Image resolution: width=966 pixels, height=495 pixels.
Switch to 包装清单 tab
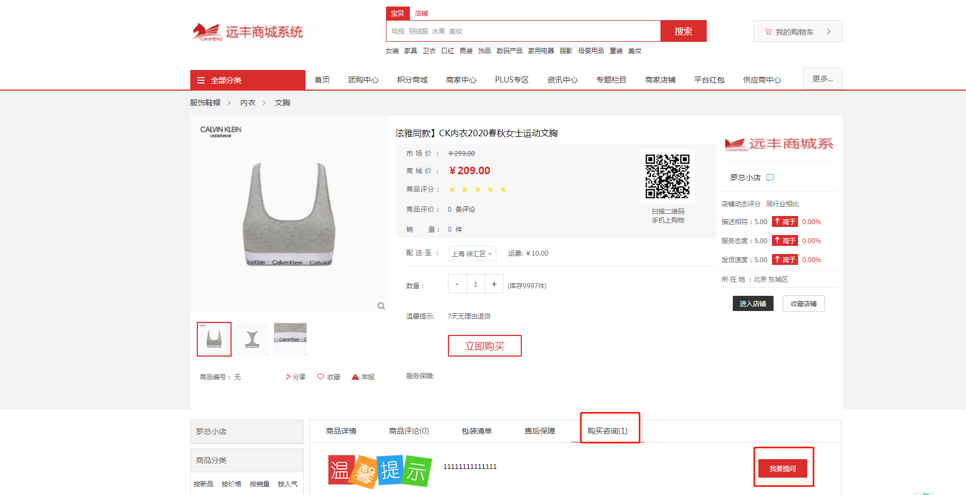[477, 431]
